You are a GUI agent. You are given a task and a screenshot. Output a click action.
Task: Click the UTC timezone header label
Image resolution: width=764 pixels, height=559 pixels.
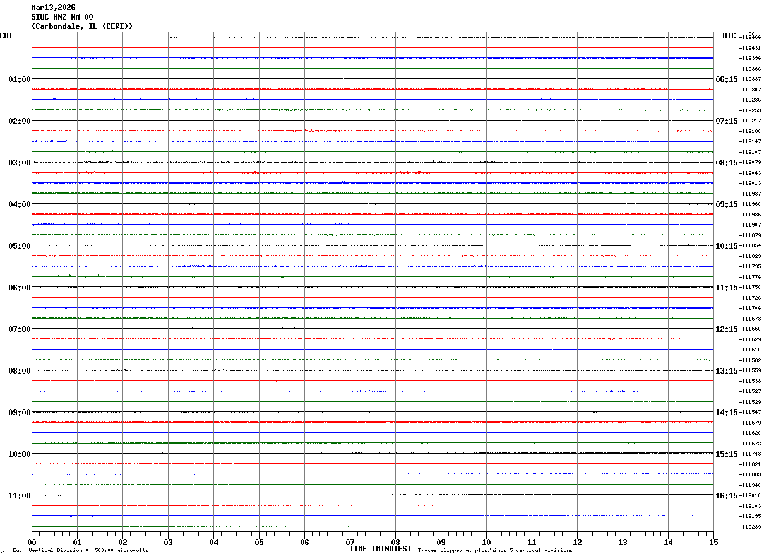point(729,36)
